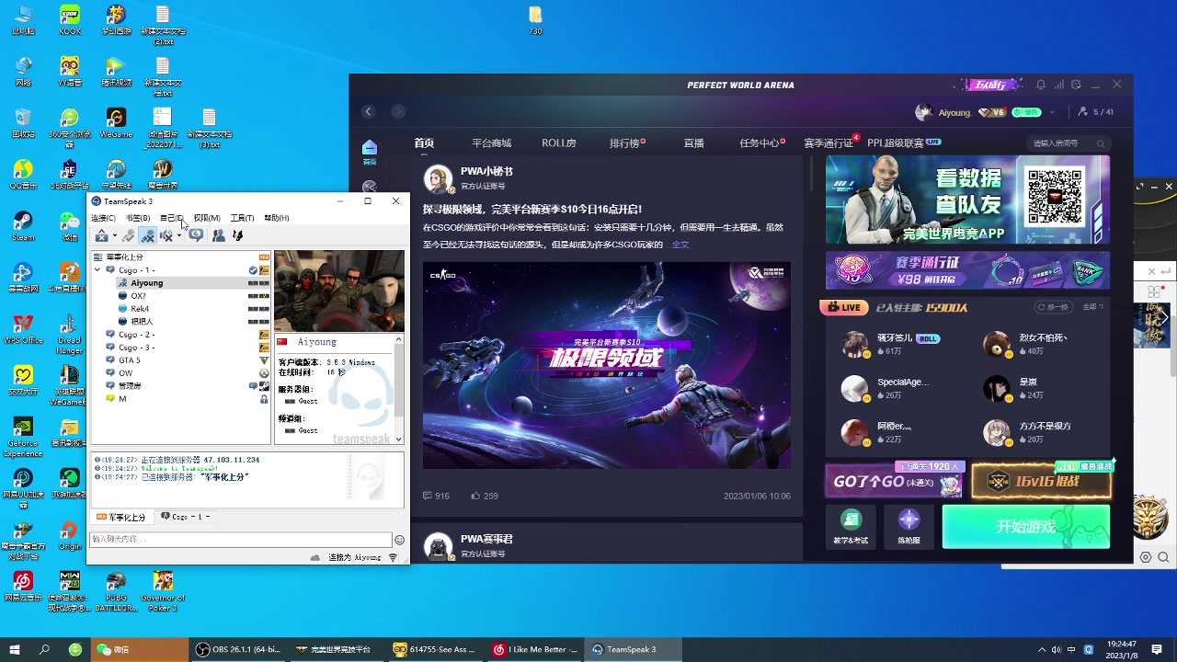Image resolution: width=1177 pixels, height=662 pixels.
Task: Open dropdown arrow beside TeamSpeak disconnect icon
Action: (x=115, y=235)
